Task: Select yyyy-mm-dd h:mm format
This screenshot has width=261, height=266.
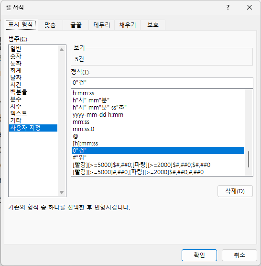Action: point(158,115)
